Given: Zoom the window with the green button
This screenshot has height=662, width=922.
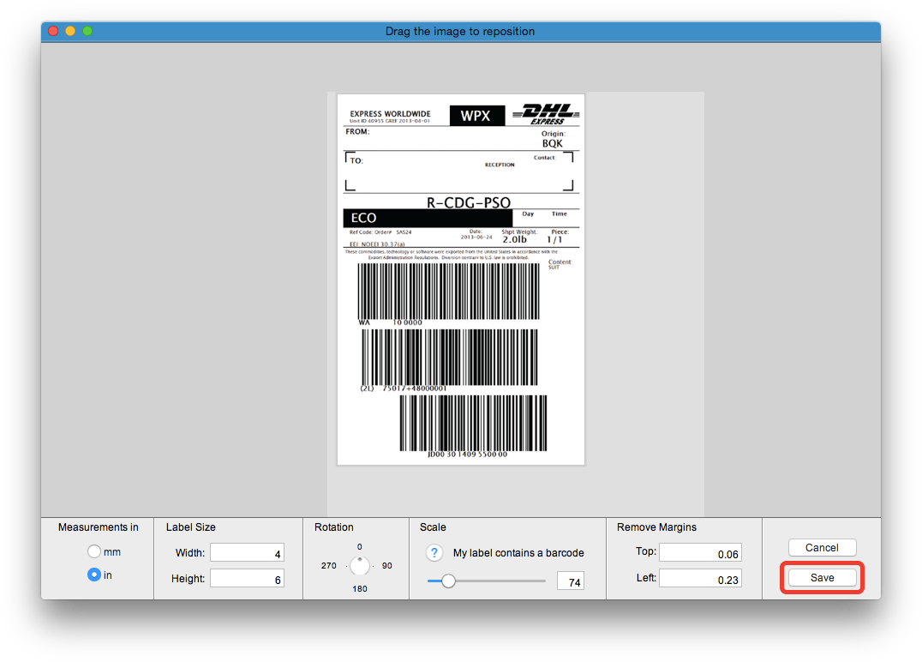Looking at the screenshot, I should [x=87, y=31].
